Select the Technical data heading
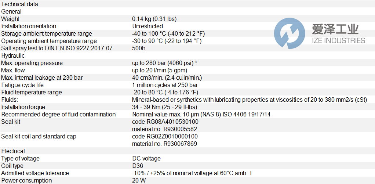 tap(20, 4)
